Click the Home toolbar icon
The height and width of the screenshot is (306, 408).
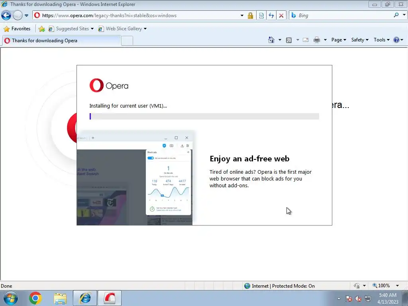(271, 40)
